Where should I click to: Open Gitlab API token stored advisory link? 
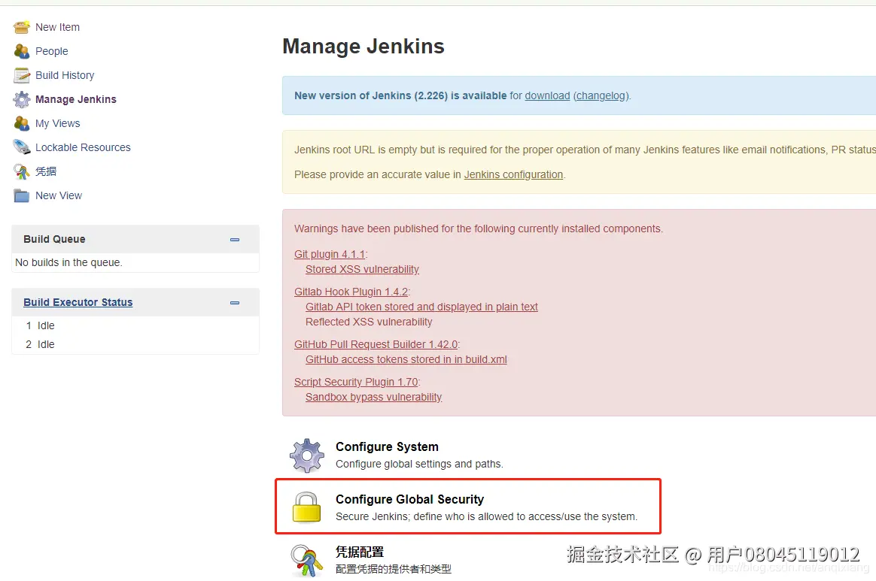(421, 307)
